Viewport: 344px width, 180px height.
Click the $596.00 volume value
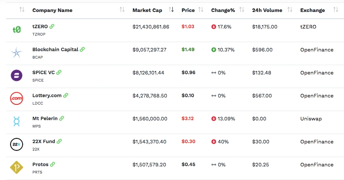click(262, 50)
